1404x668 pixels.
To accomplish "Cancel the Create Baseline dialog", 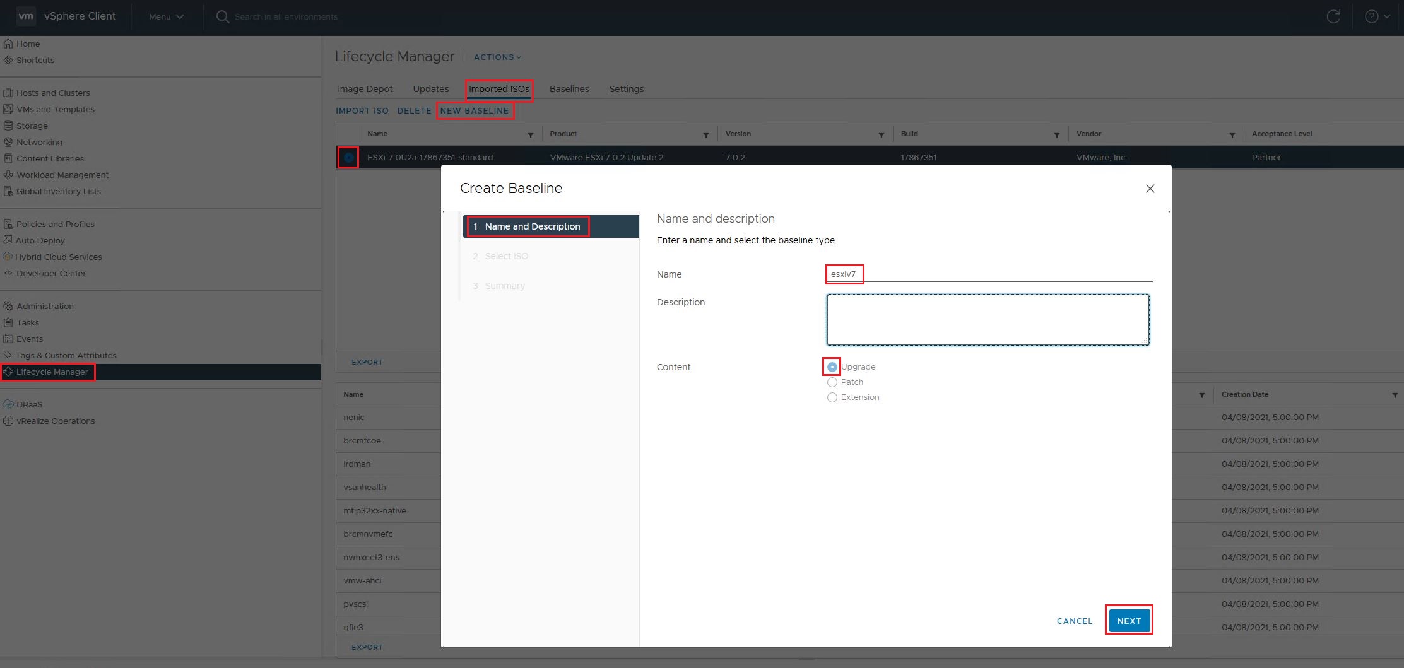I will 1074,621.
